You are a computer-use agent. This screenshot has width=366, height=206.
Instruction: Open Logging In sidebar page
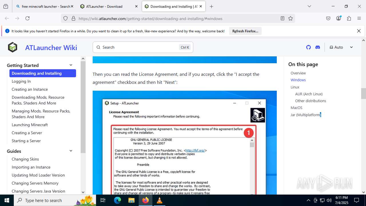pyautogui.click(x=21, y=81)
